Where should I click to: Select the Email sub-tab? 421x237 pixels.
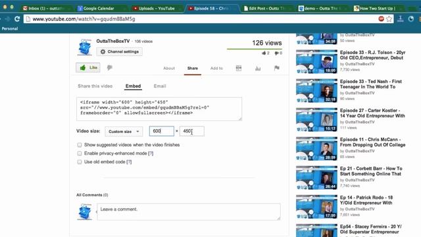tap(160, 86)
